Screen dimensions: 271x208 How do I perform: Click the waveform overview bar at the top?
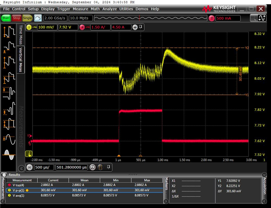[151, 18]
